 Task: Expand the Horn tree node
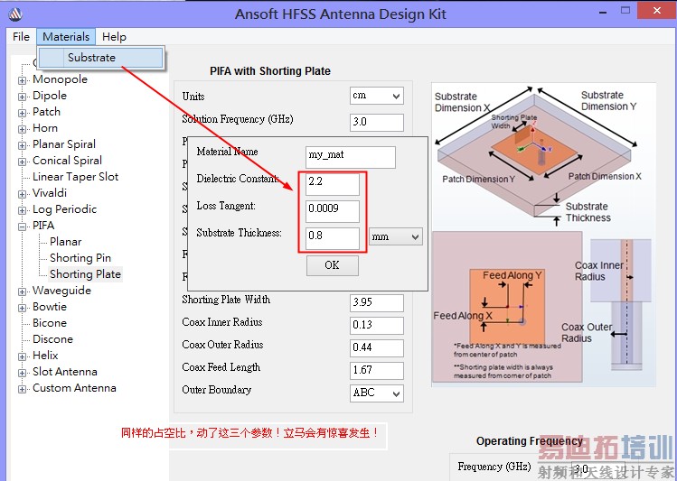(x=22, y=129)
